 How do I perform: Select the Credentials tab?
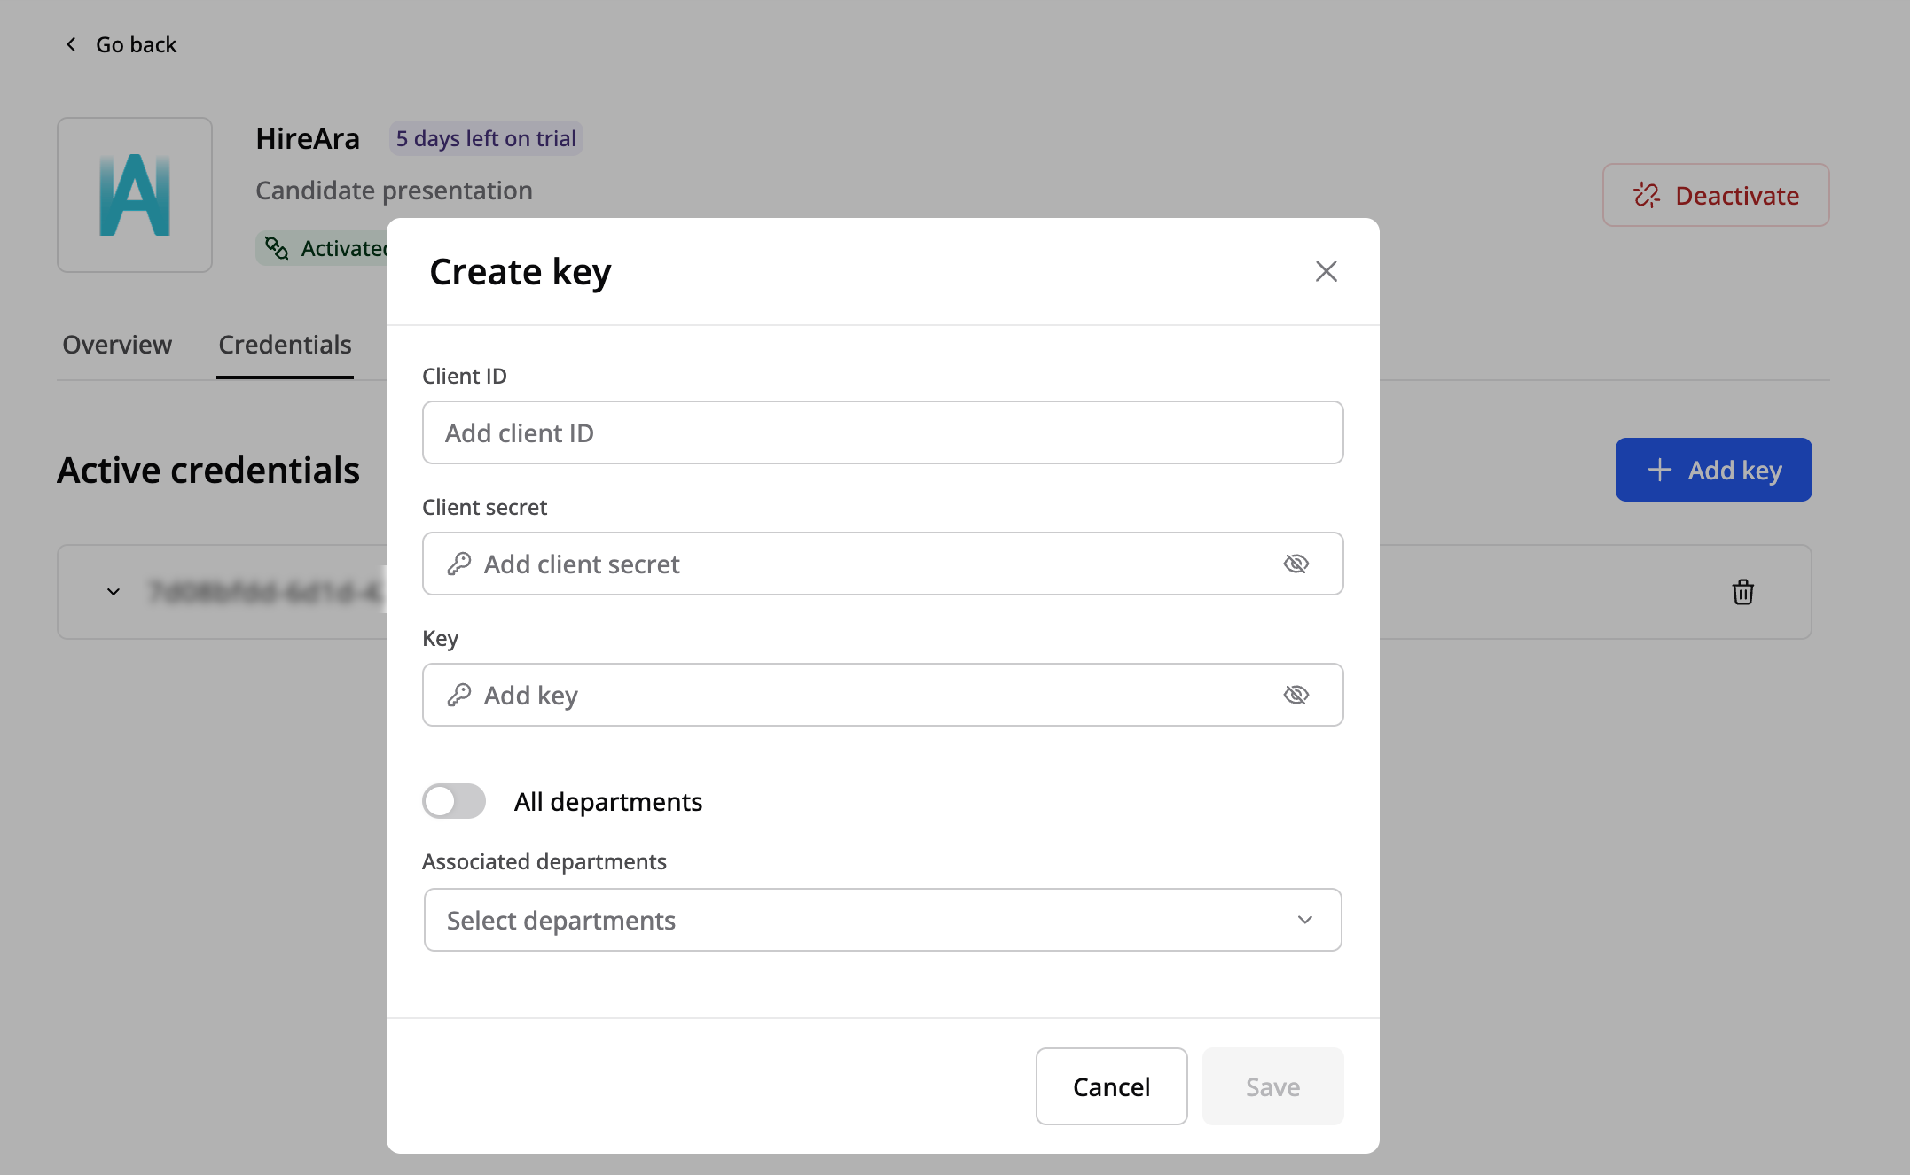point(285,345)
